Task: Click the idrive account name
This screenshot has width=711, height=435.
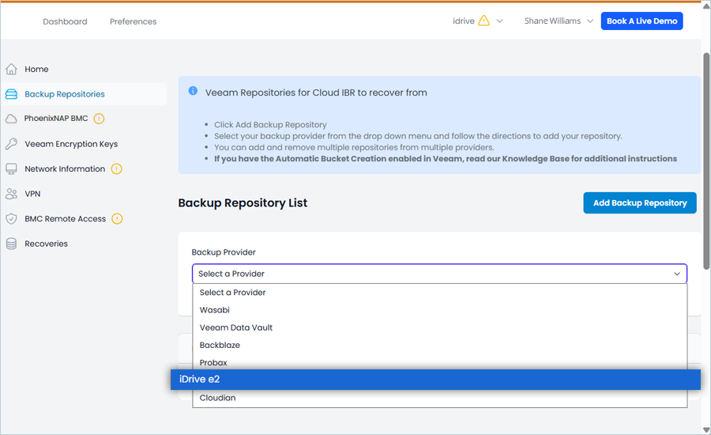Action: click(x=464, y=21)
